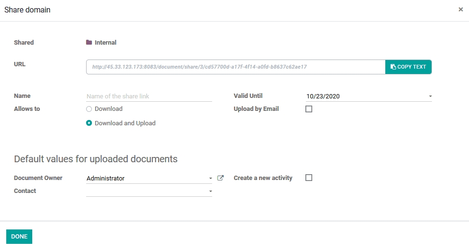Image resolution: width=469 pixels, height=252 pixels.
Task: Click the copy icon in Copy Text button
Action: click(x=393, y=67)
